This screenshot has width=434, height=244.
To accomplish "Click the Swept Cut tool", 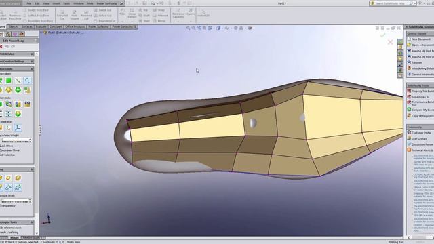I will [102, 10].
